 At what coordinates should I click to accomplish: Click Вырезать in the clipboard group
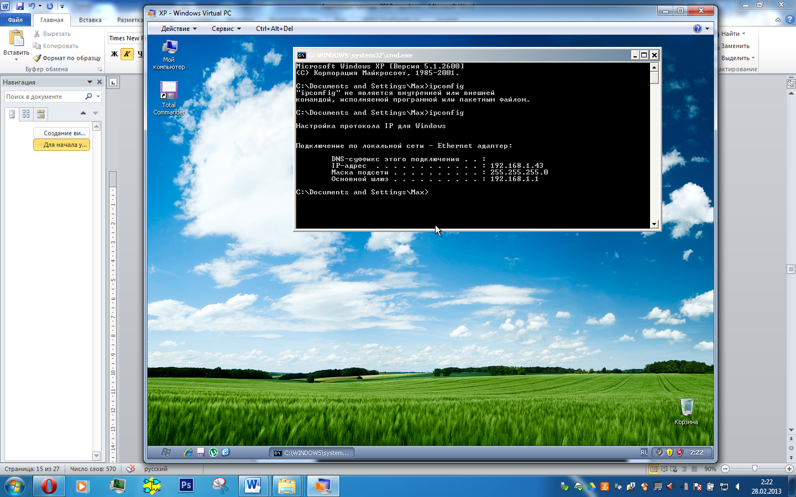(52, 34)
